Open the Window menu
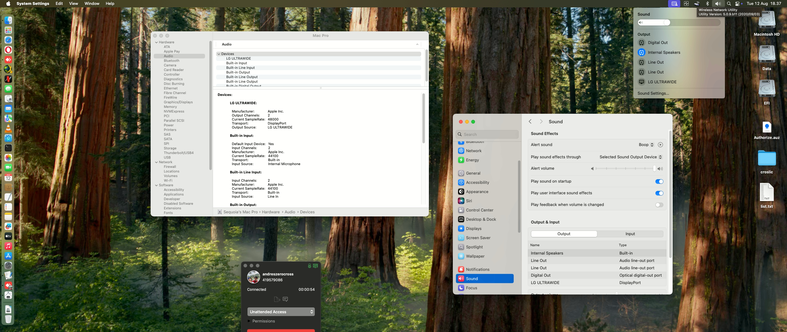The width and height of the screenshot is (787, 332). point(92,4)
